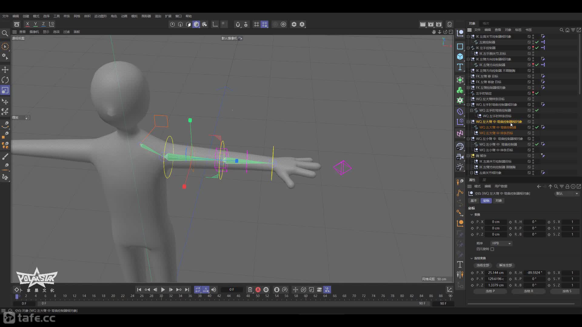Open the 默认 dropdown in attributes panel
This screenshot has height=327, width=582.
567,194
